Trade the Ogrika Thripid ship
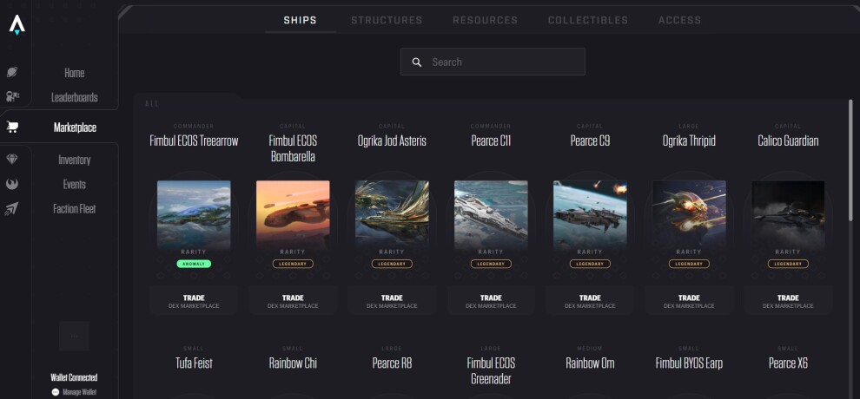860x399 pixels. (689, 301)
